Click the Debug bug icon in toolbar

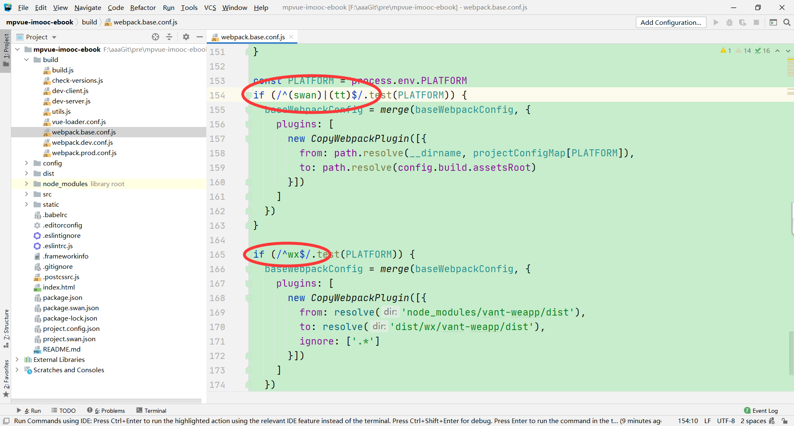tap(729, 22)
